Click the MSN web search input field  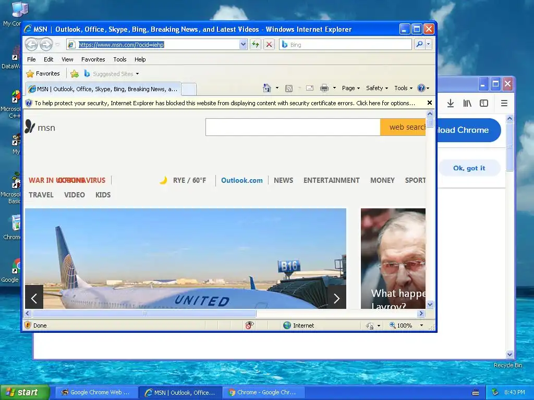293,127
